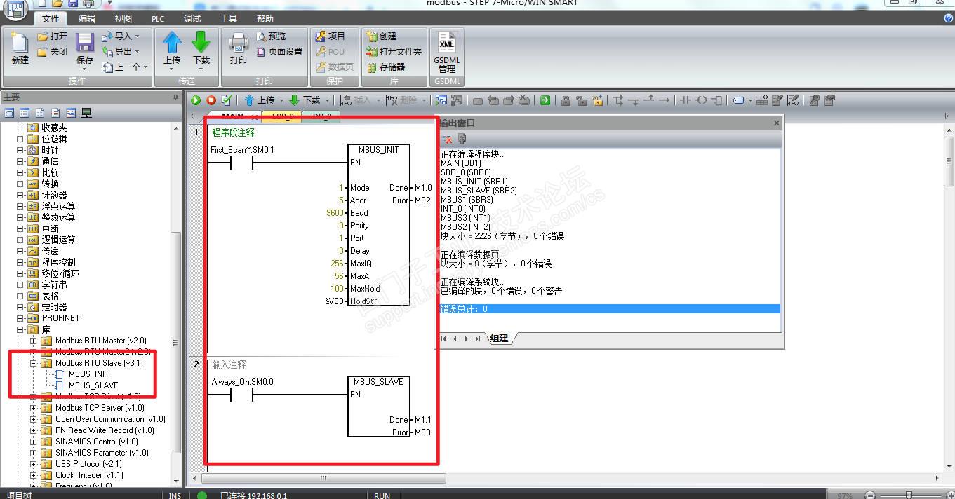The width and height of the screenshot is (955, 499).
Task: Click the Always_On SM0.0 contact
Action: click(x=241, y=395)
